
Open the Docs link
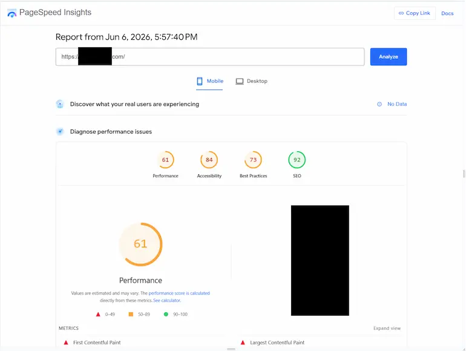tap(447, 13)
